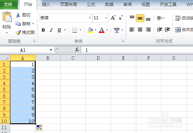The height and width of the screenshot is (133, 193).
Task: Click the select-all corner triangle
Action: [x=5, y=58]
